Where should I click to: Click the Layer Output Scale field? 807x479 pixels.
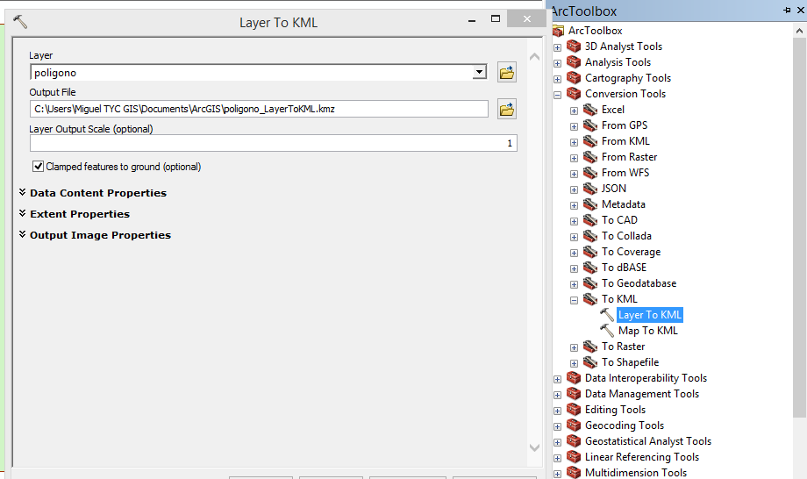(274, 143)
